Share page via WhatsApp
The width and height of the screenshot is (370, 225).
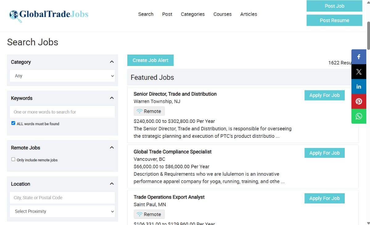[359, 116]
